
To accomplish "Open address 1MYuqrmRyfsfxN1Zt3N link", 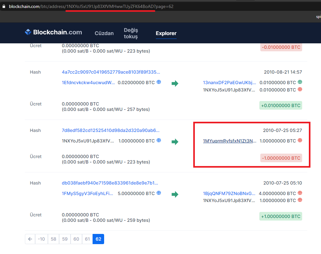I will point(229,141).
